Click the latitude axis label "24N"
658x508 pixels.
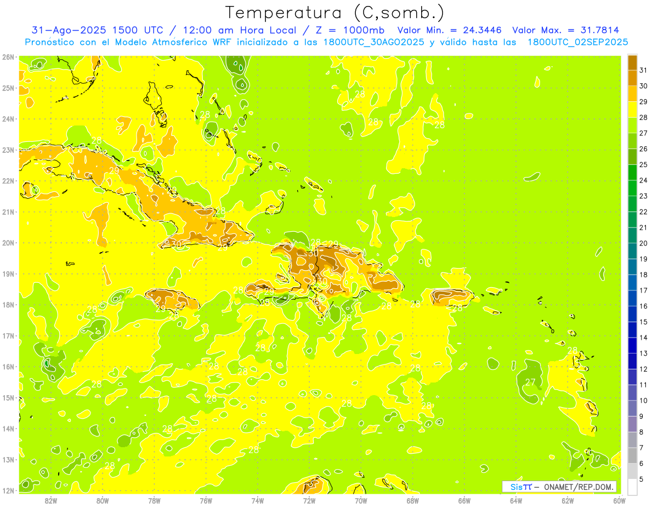coord(8,119)
